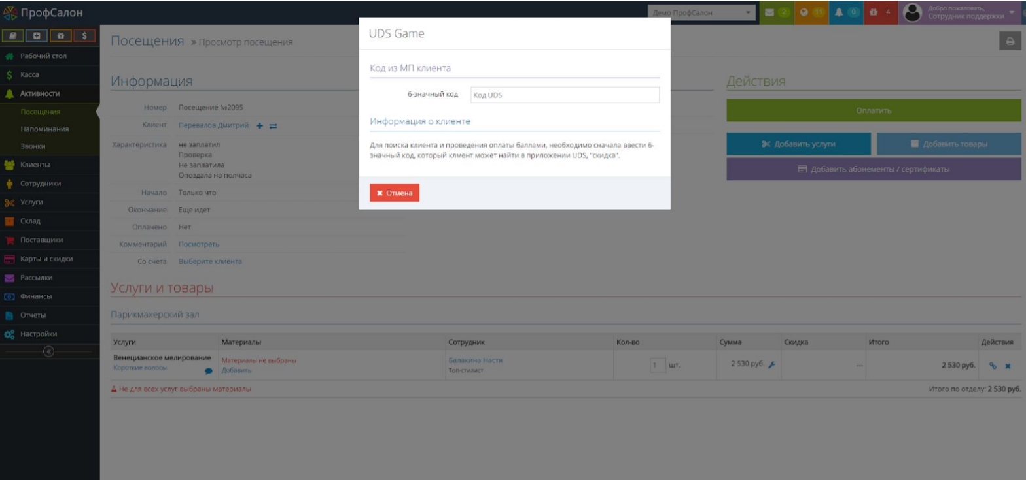Click the quantity field showing 1
This screenshot has height=480, width=1026.
coord(658,366)
